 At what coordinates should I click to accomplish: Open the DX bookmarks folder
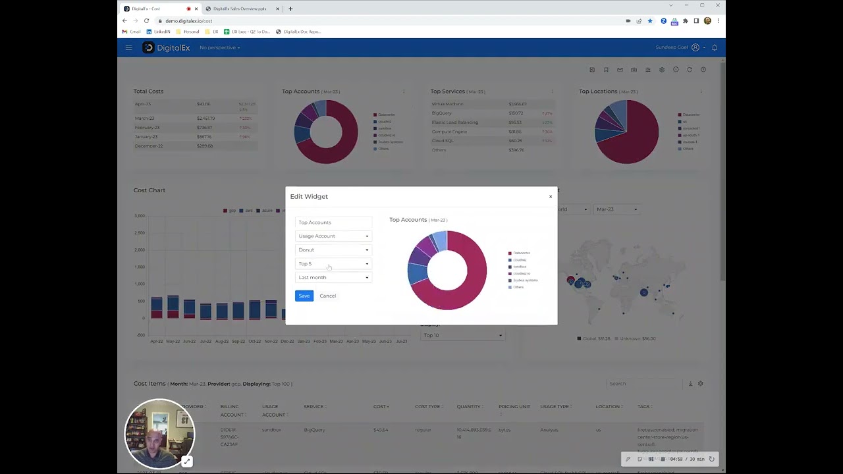[x=212, y=32]
